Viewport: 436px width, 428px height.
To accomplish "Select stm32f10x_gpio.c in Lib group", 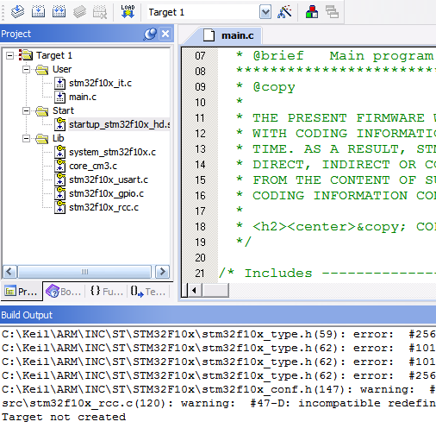I will coord(106,193).
